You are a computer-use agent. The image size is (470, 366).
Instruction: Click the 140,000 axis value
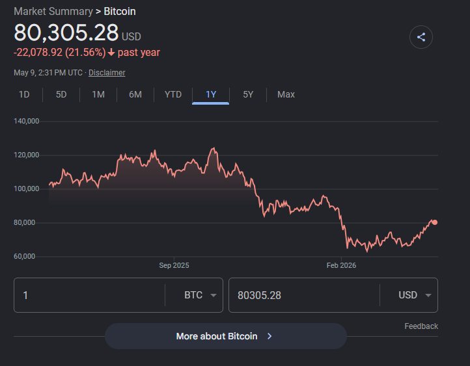[27, 121]
